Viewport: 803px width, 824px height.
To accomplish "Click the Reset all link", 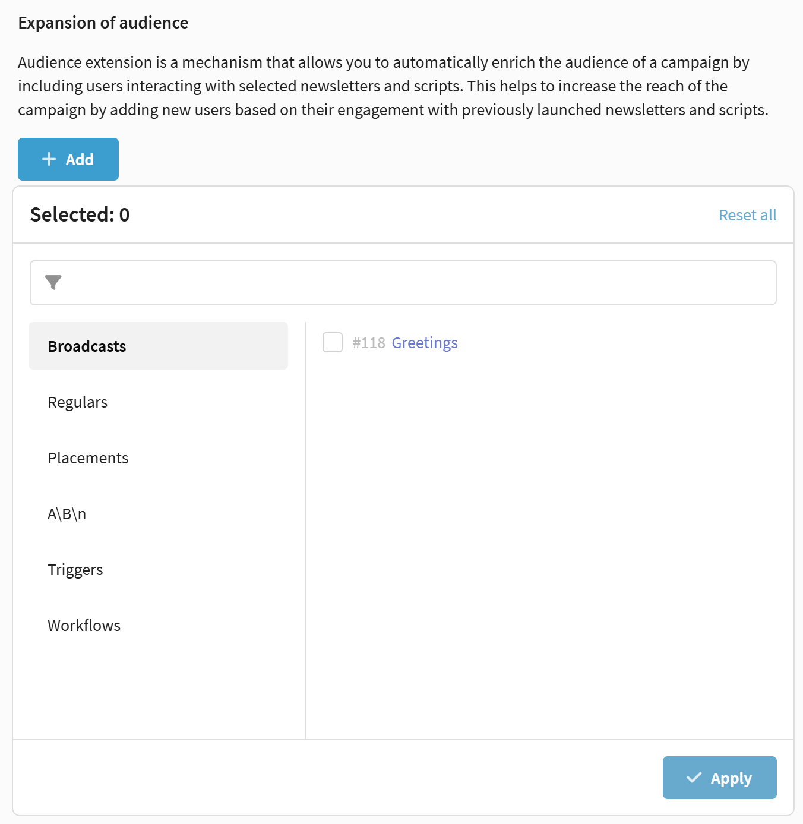I will click(x=747, y=215).
